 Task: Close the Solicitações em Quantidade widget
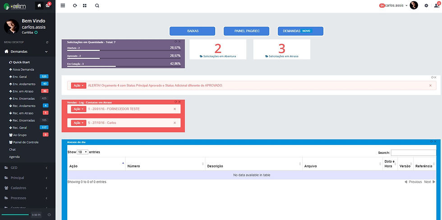[x=180, y=41]
